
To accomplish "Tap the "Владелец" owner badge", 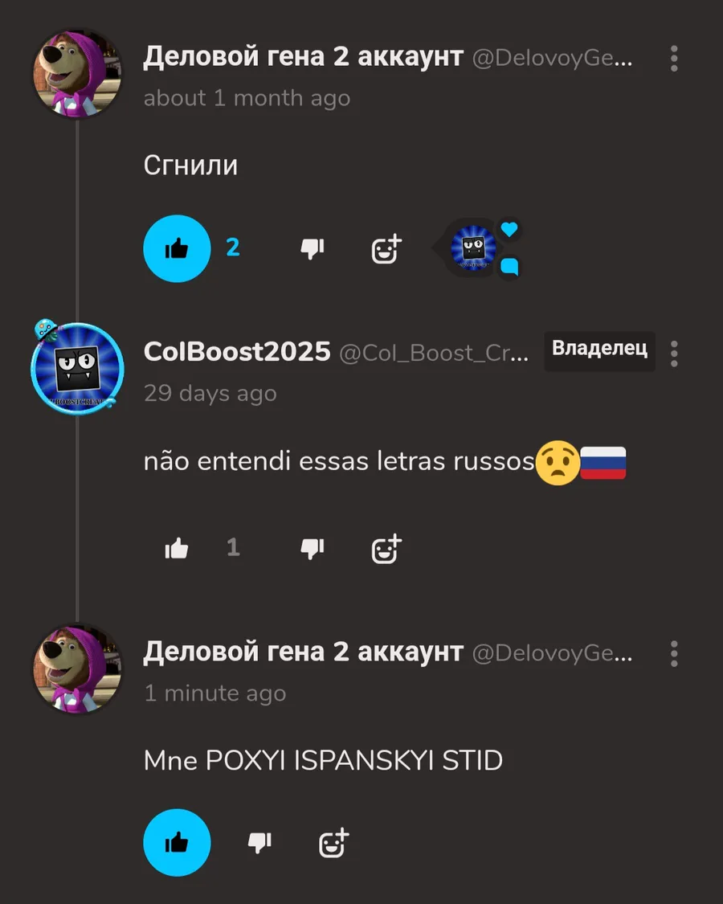I will pos(599,350).
